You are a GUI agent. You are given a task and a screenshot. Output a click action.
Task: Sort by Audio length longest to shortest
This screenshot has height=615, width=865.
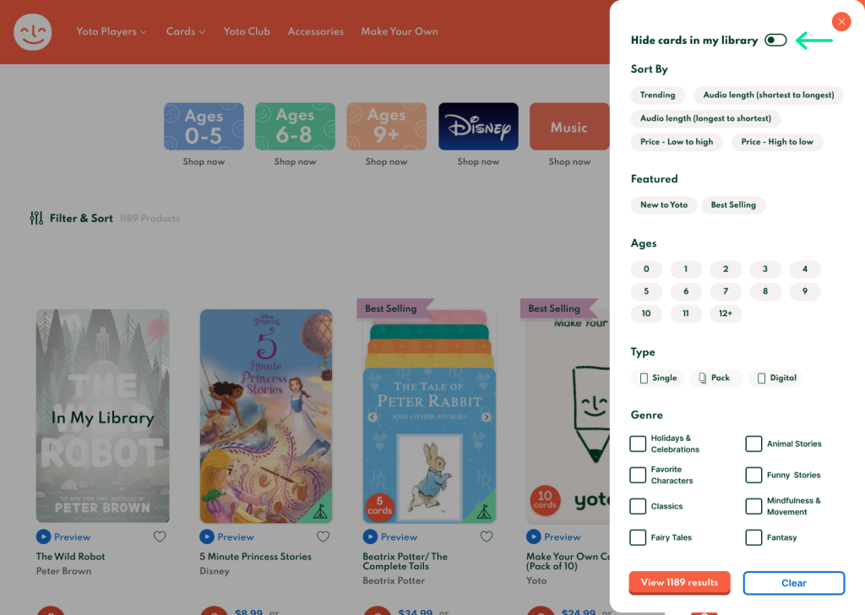[x=705, y=118]
